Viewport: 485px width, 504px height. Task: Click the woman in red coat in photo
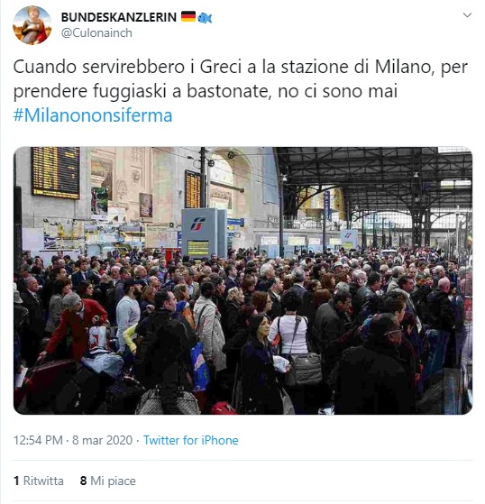click(76, 326)
